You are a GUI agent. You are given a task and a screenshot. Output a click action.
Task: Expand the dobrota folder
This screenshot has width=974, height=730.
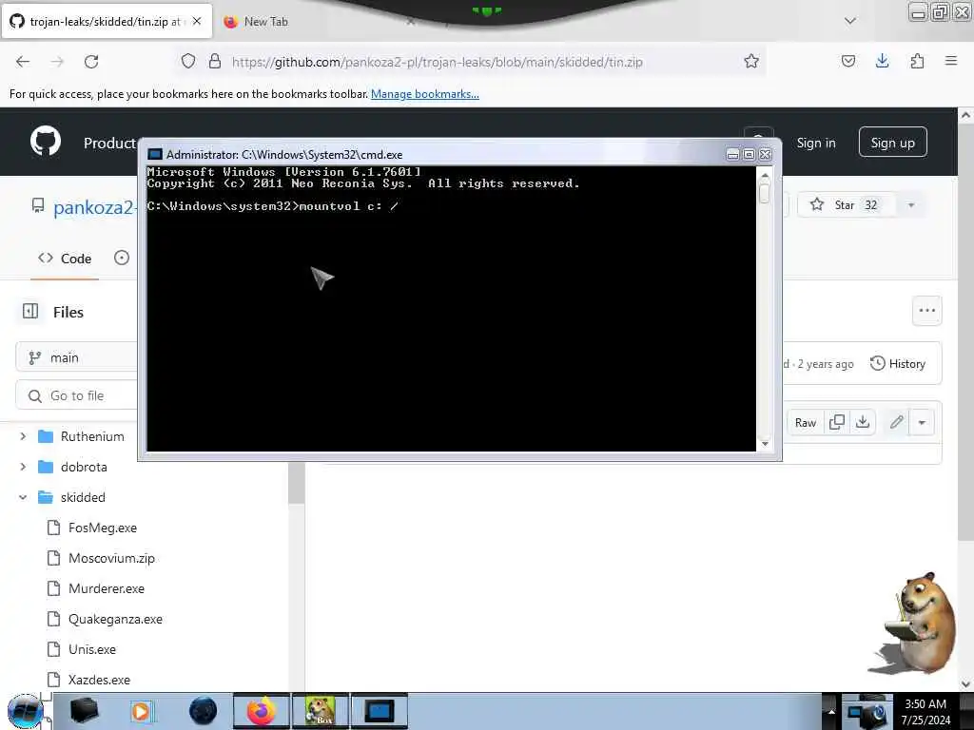[23, 467]
